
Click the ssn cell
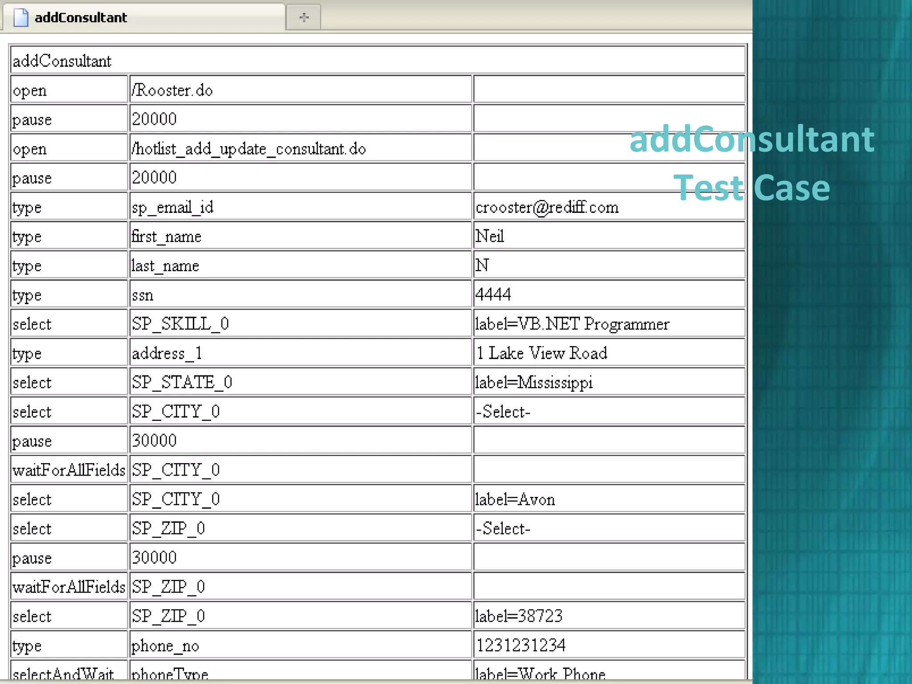(301, 294)
